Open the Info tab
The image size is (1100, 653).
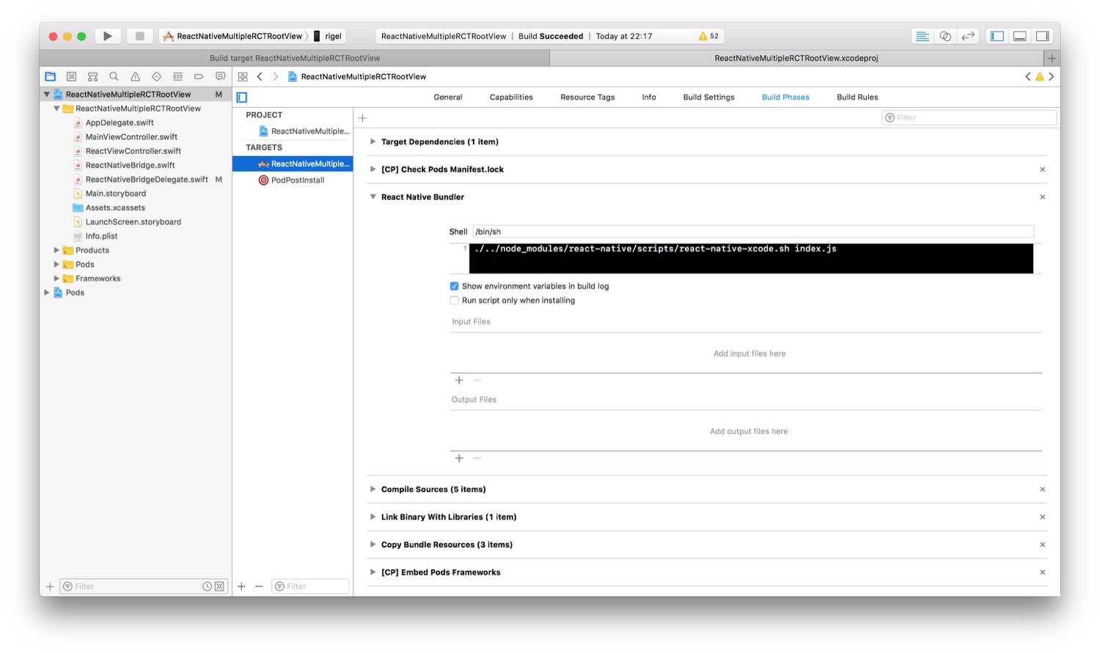[649, 97]
